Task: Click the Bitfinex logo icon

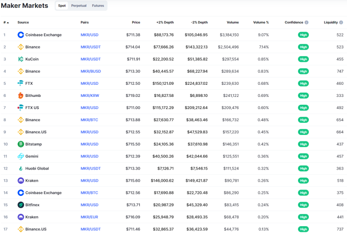Action: coord(20,205)
